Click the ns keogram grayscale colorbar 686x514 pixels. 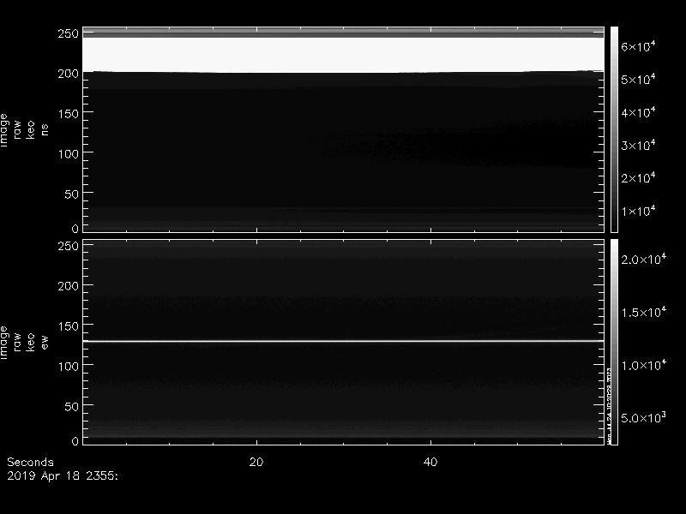[x=614, y=129]
